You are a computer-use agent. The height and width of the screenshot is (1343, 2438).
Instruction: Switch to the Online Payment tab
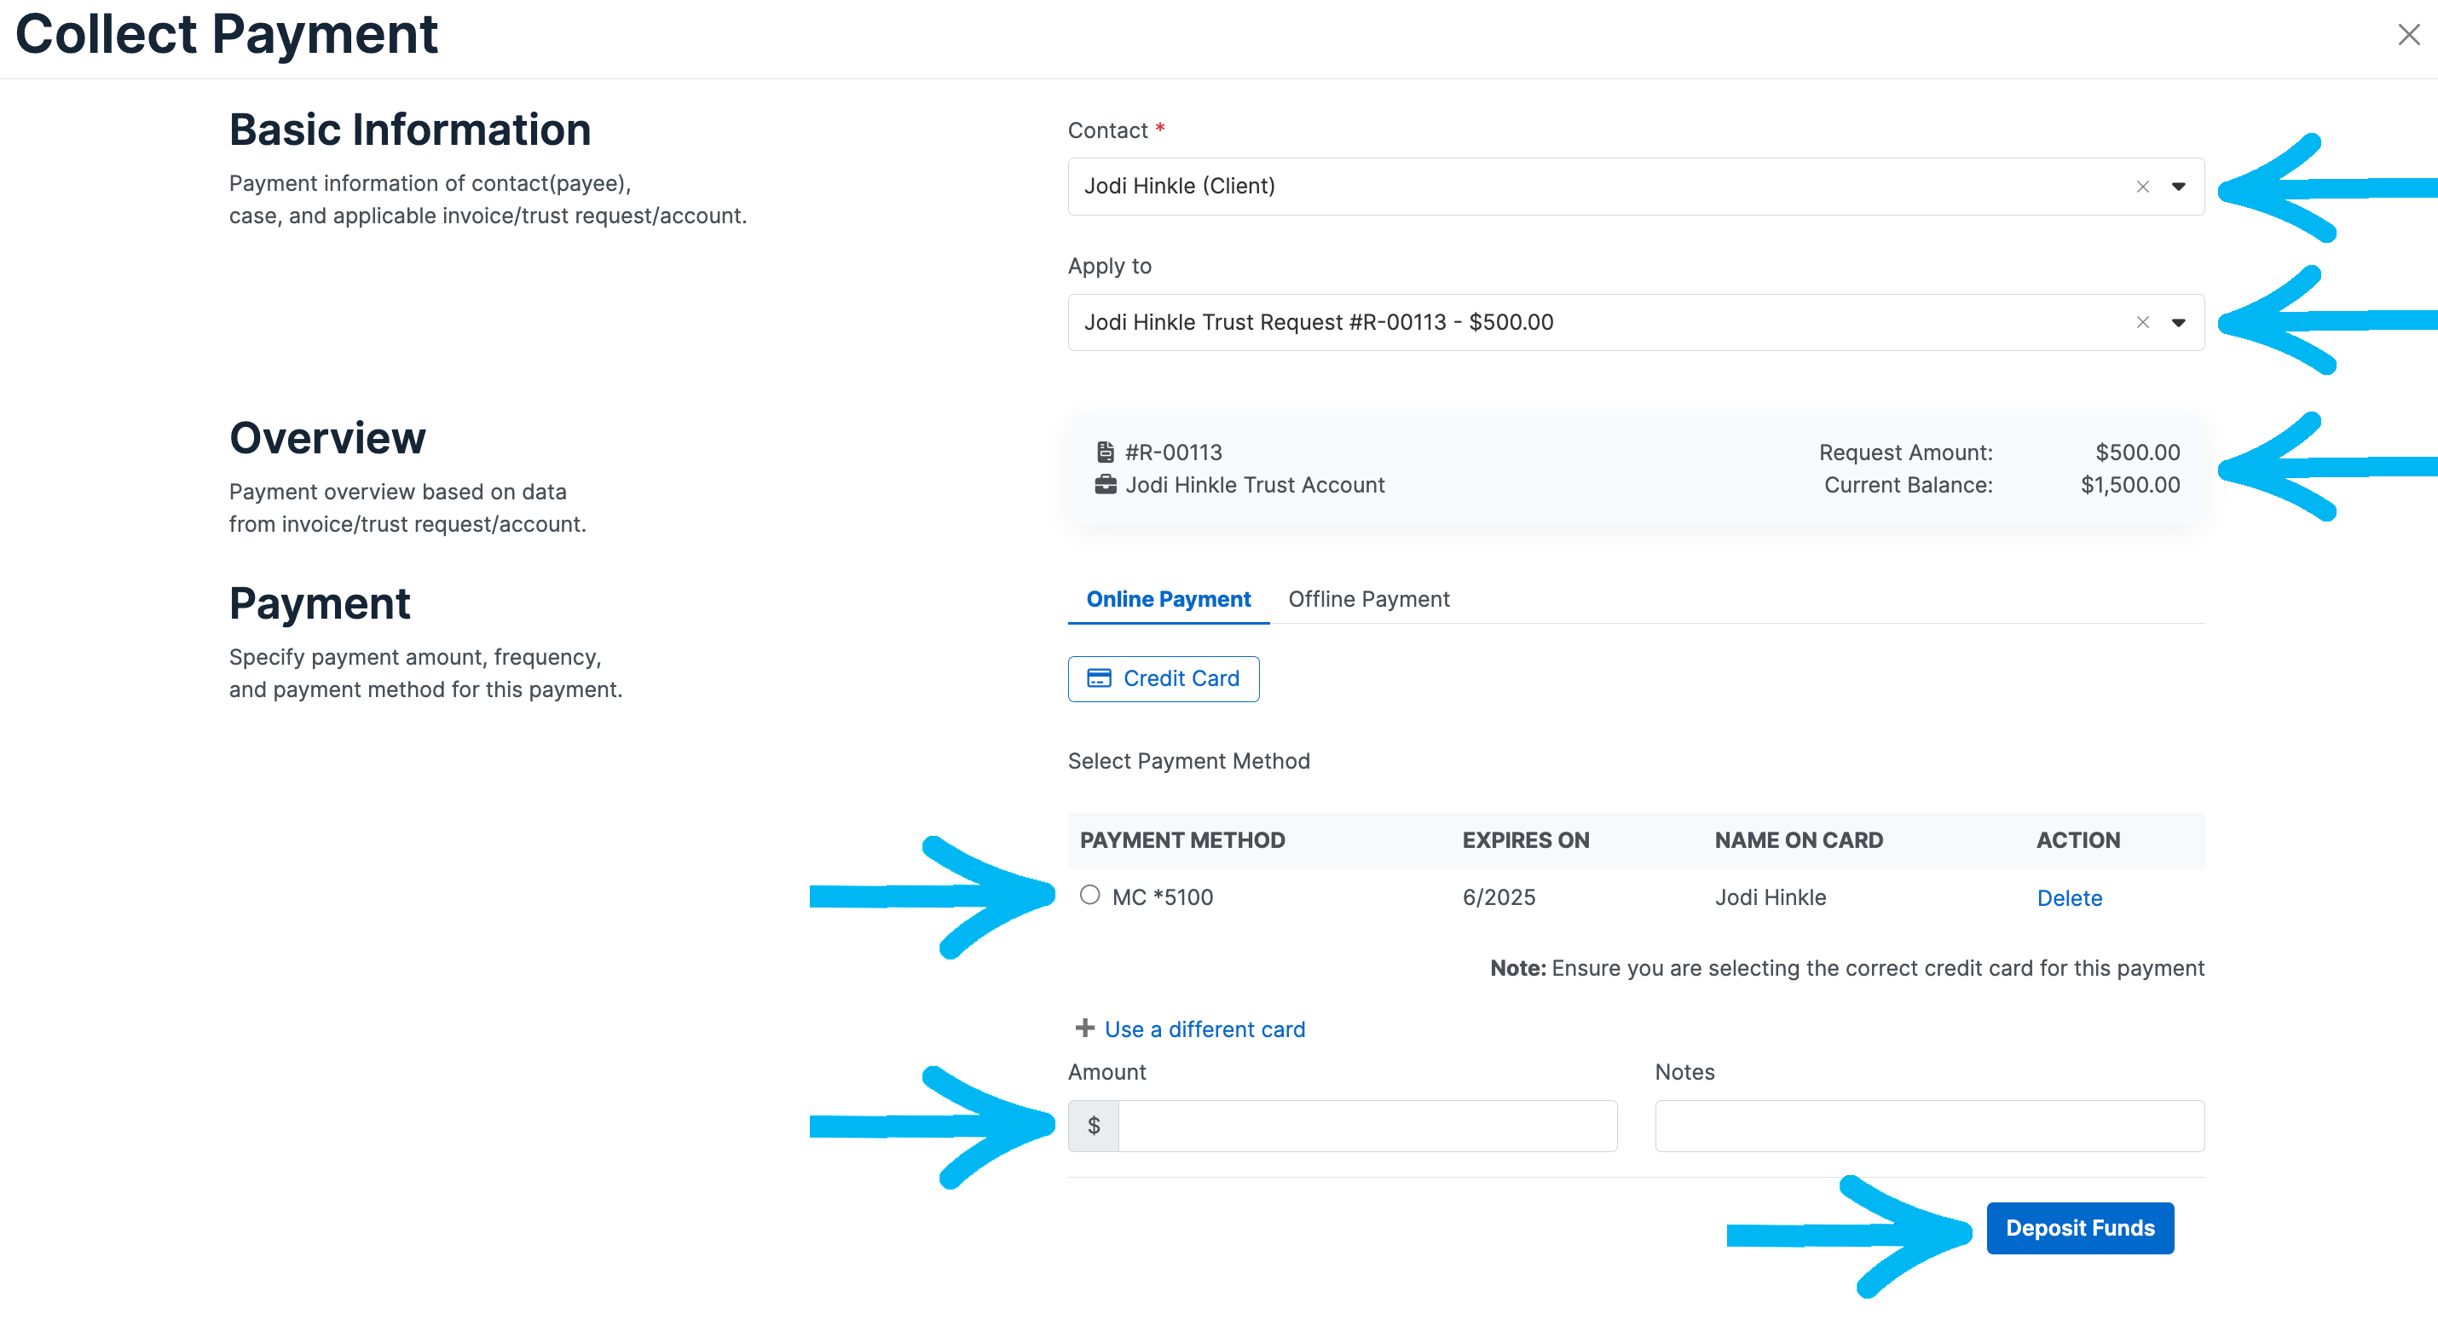pyautogui.click(x=1168, y=599)
